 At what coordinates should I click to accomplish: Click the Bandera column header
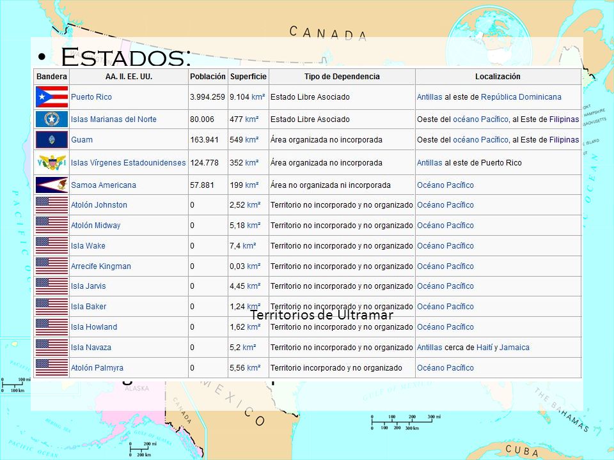tap(52, 77)
